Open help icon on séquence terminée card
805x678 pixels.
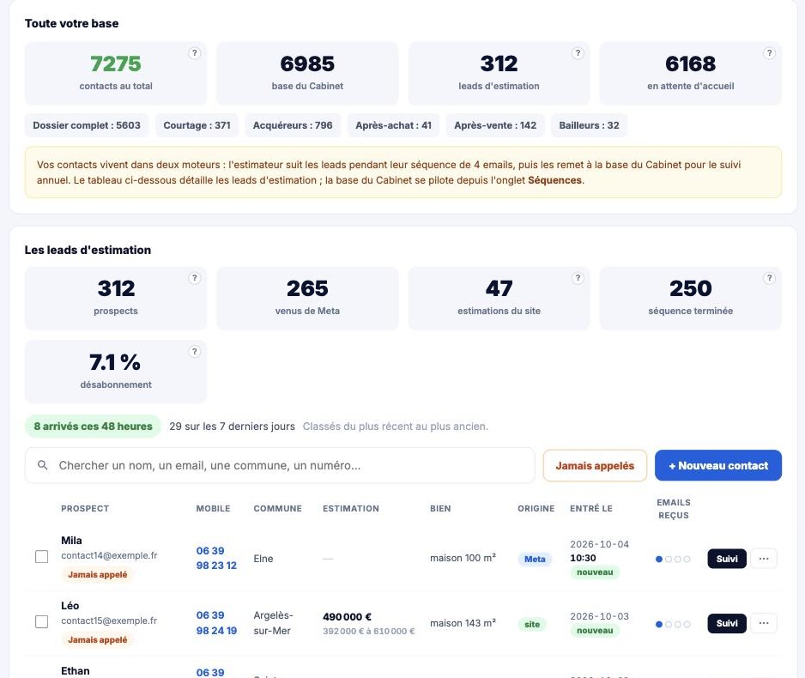769,278
